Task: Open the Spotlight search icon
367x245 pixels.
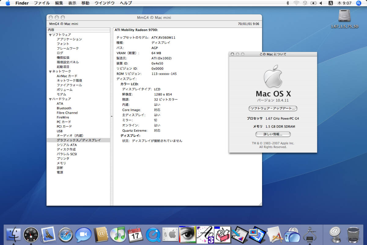Action: pos(359,3)
